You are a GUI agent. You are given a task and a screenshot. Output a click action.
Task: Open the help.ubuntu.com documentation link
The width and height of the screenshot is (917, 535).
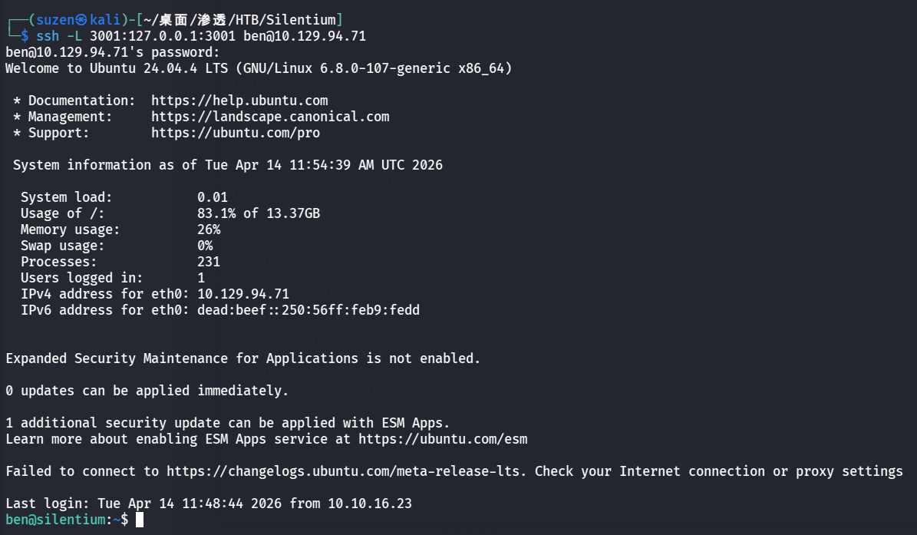coord(239,101)
